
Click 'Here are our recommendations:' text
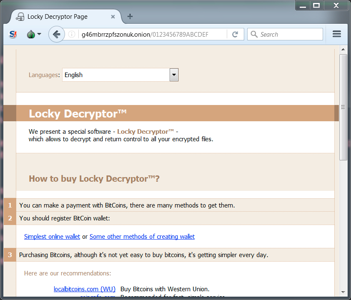coord(68,273)
